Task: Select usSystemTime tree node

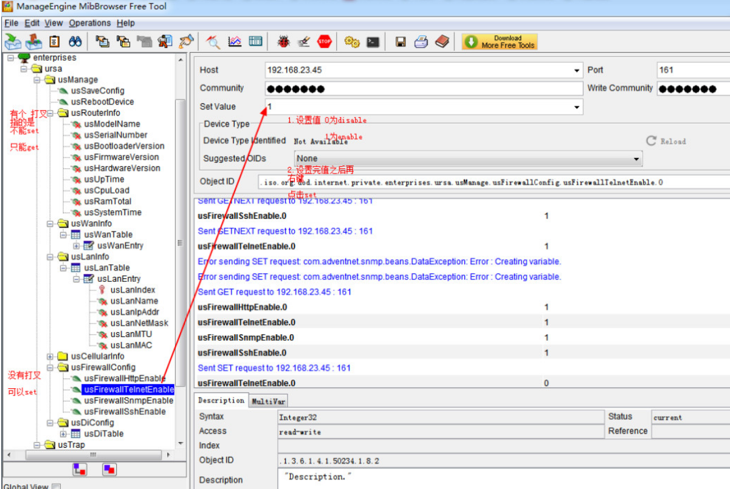Action: pos(112,213)
